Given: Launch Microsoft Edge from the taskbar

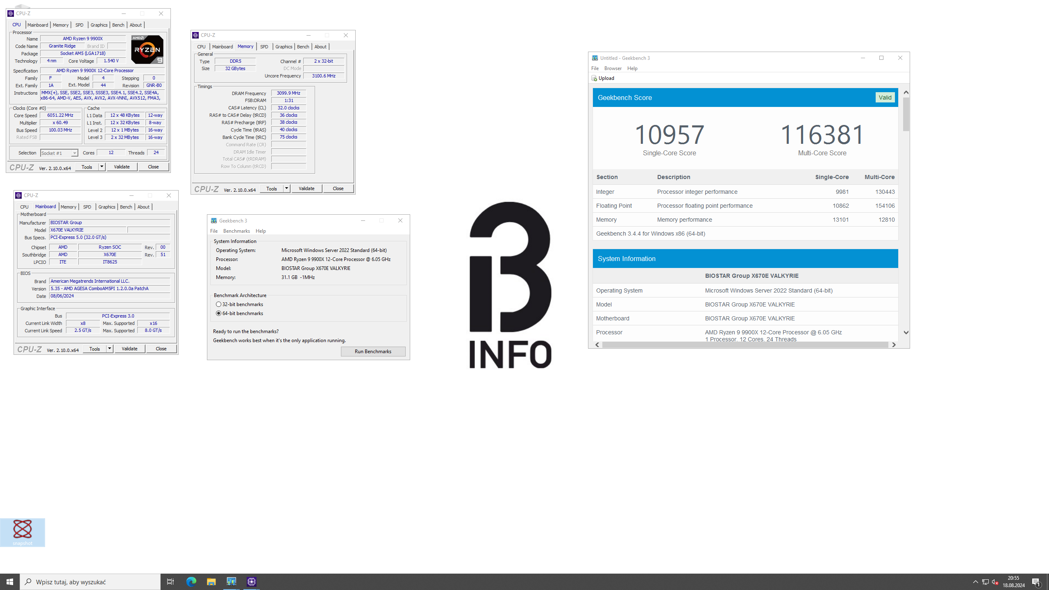Looking at the screenshot, I should pyautogui.click(x=191, y=581).
